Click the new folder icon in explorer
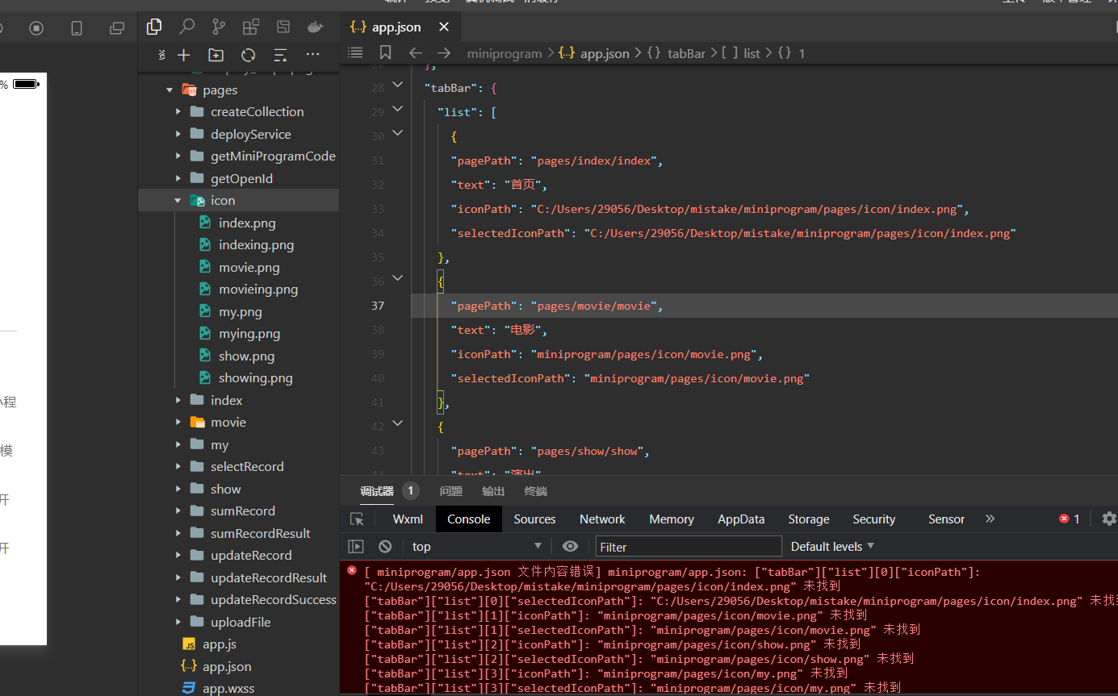The image size is (1118, 696). (216, 55)
